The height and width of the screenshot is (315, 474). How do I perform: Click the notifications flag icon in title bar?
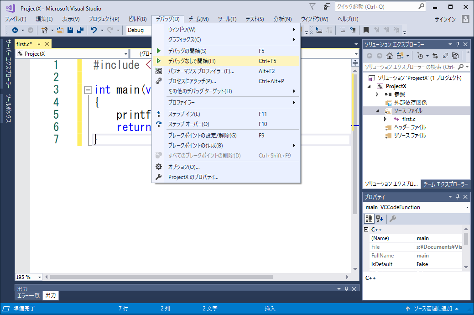pos(312,7)
